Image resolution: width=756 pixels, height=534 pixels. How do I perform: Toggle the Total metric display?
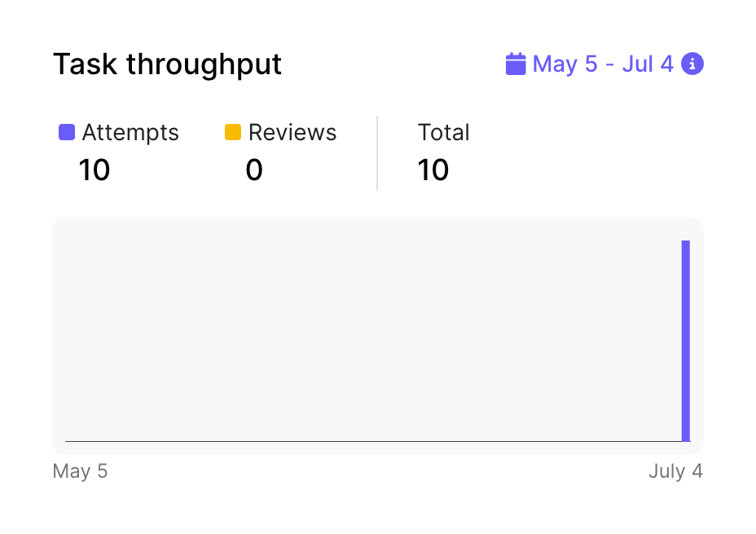point(443,131)
